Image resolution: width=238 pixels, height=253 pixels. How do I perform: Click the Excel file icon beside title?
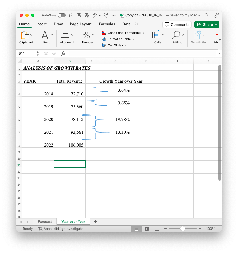click(x=122, y=15)
